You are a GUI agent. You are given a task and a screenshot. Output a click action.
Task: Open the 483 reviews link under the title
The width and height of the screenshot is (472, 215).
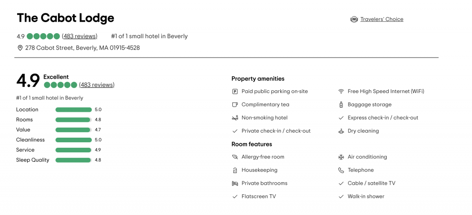79,36
